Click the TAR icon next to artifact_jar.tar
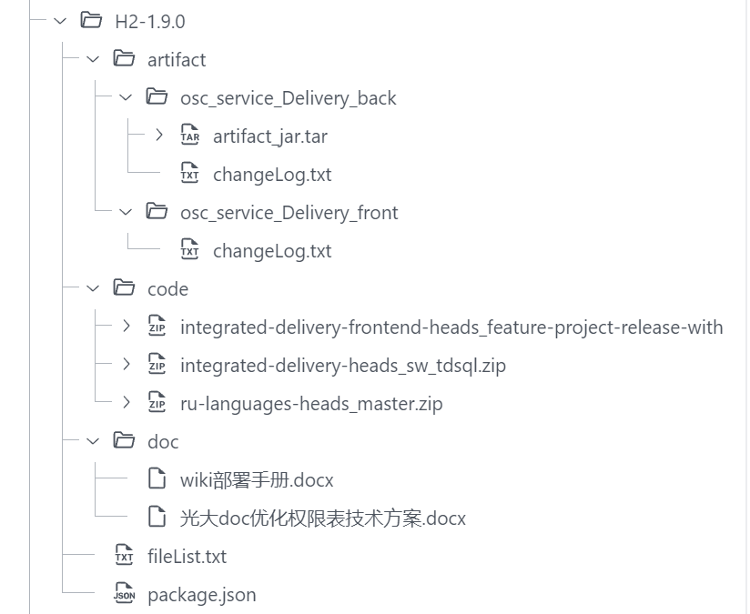 [190, 136]
